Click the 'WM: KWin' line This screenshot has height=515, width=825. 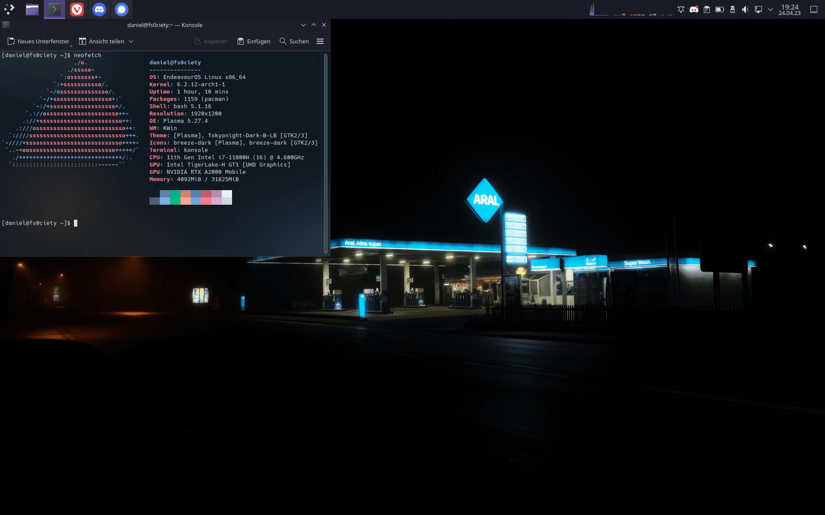coord(163,128)
